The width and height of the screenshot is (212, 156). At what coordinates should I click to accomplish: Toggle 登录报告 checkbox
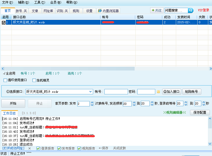pyautogui.click(x=38, y=148)
